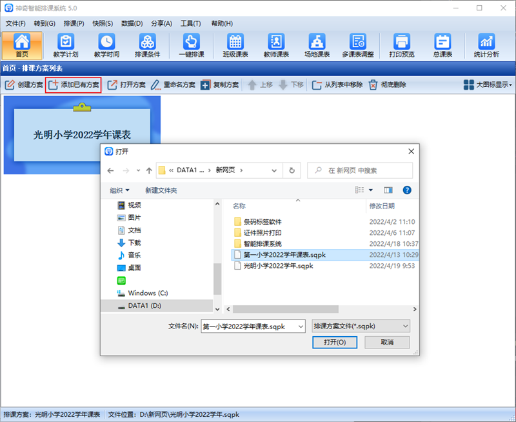Click the dialog forward arrow button
516x422 pixels.
click(x=126, y=170)
